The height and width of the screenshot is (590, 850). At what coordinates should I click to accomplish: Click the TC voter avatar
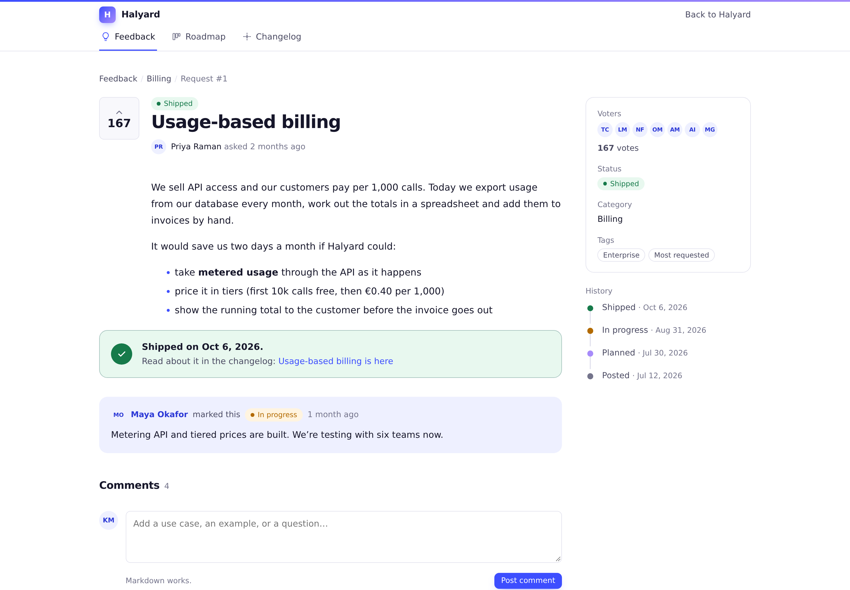(605, 130)
